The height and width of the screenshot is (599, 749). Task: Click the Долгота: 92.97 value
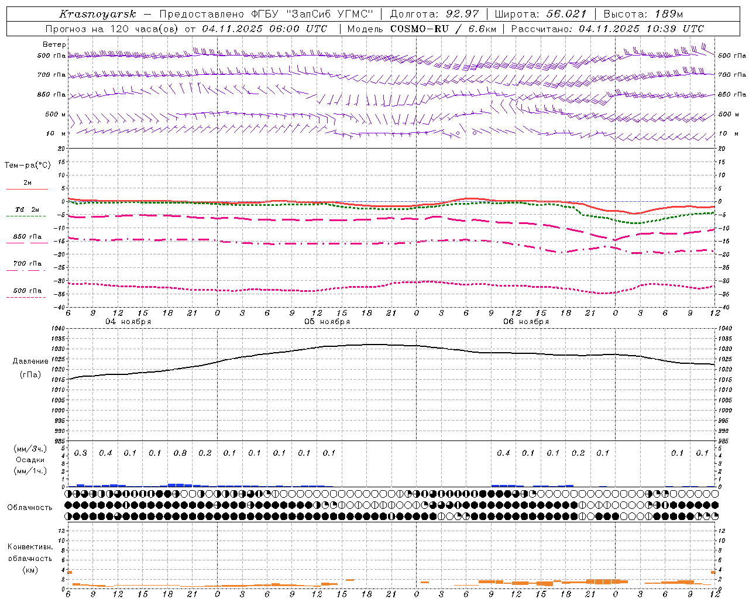[434, 14]
